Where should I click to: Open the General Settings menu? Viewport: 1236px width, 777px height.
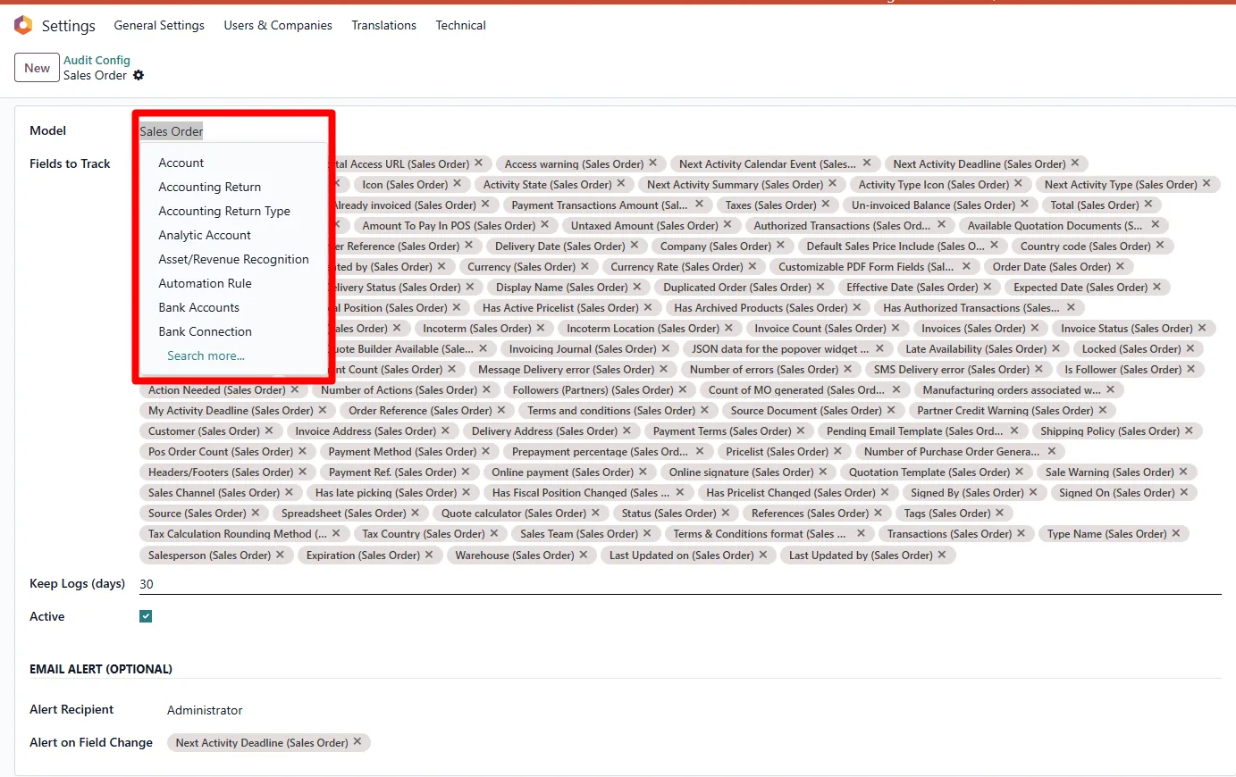pos(159,25)
